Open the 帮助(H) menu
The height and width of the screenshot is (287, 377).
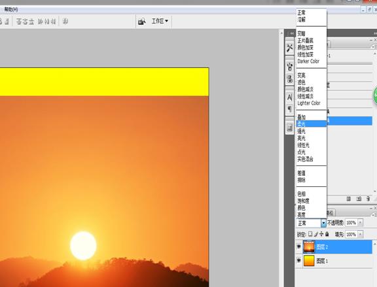tap(11, 9)
